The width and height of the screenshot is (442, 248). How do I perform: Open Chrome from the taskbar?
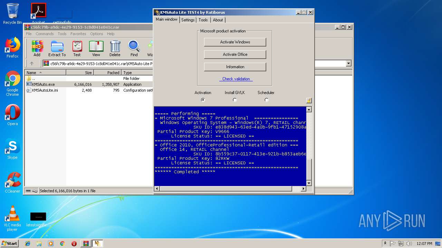tap(62, 244)
